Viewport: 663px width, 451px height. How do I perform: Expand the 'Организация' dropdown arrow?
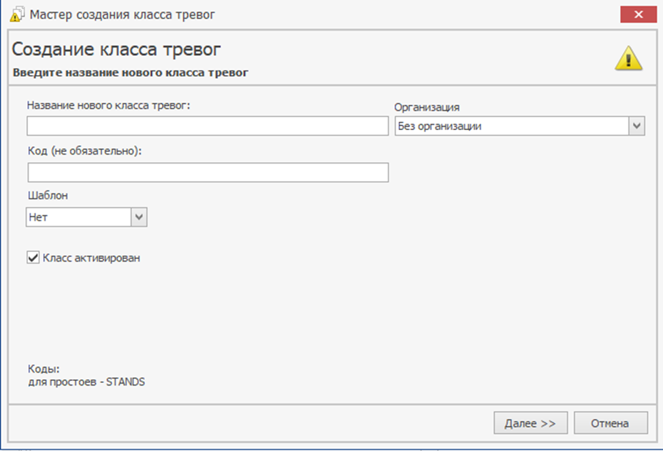[636, 126]
